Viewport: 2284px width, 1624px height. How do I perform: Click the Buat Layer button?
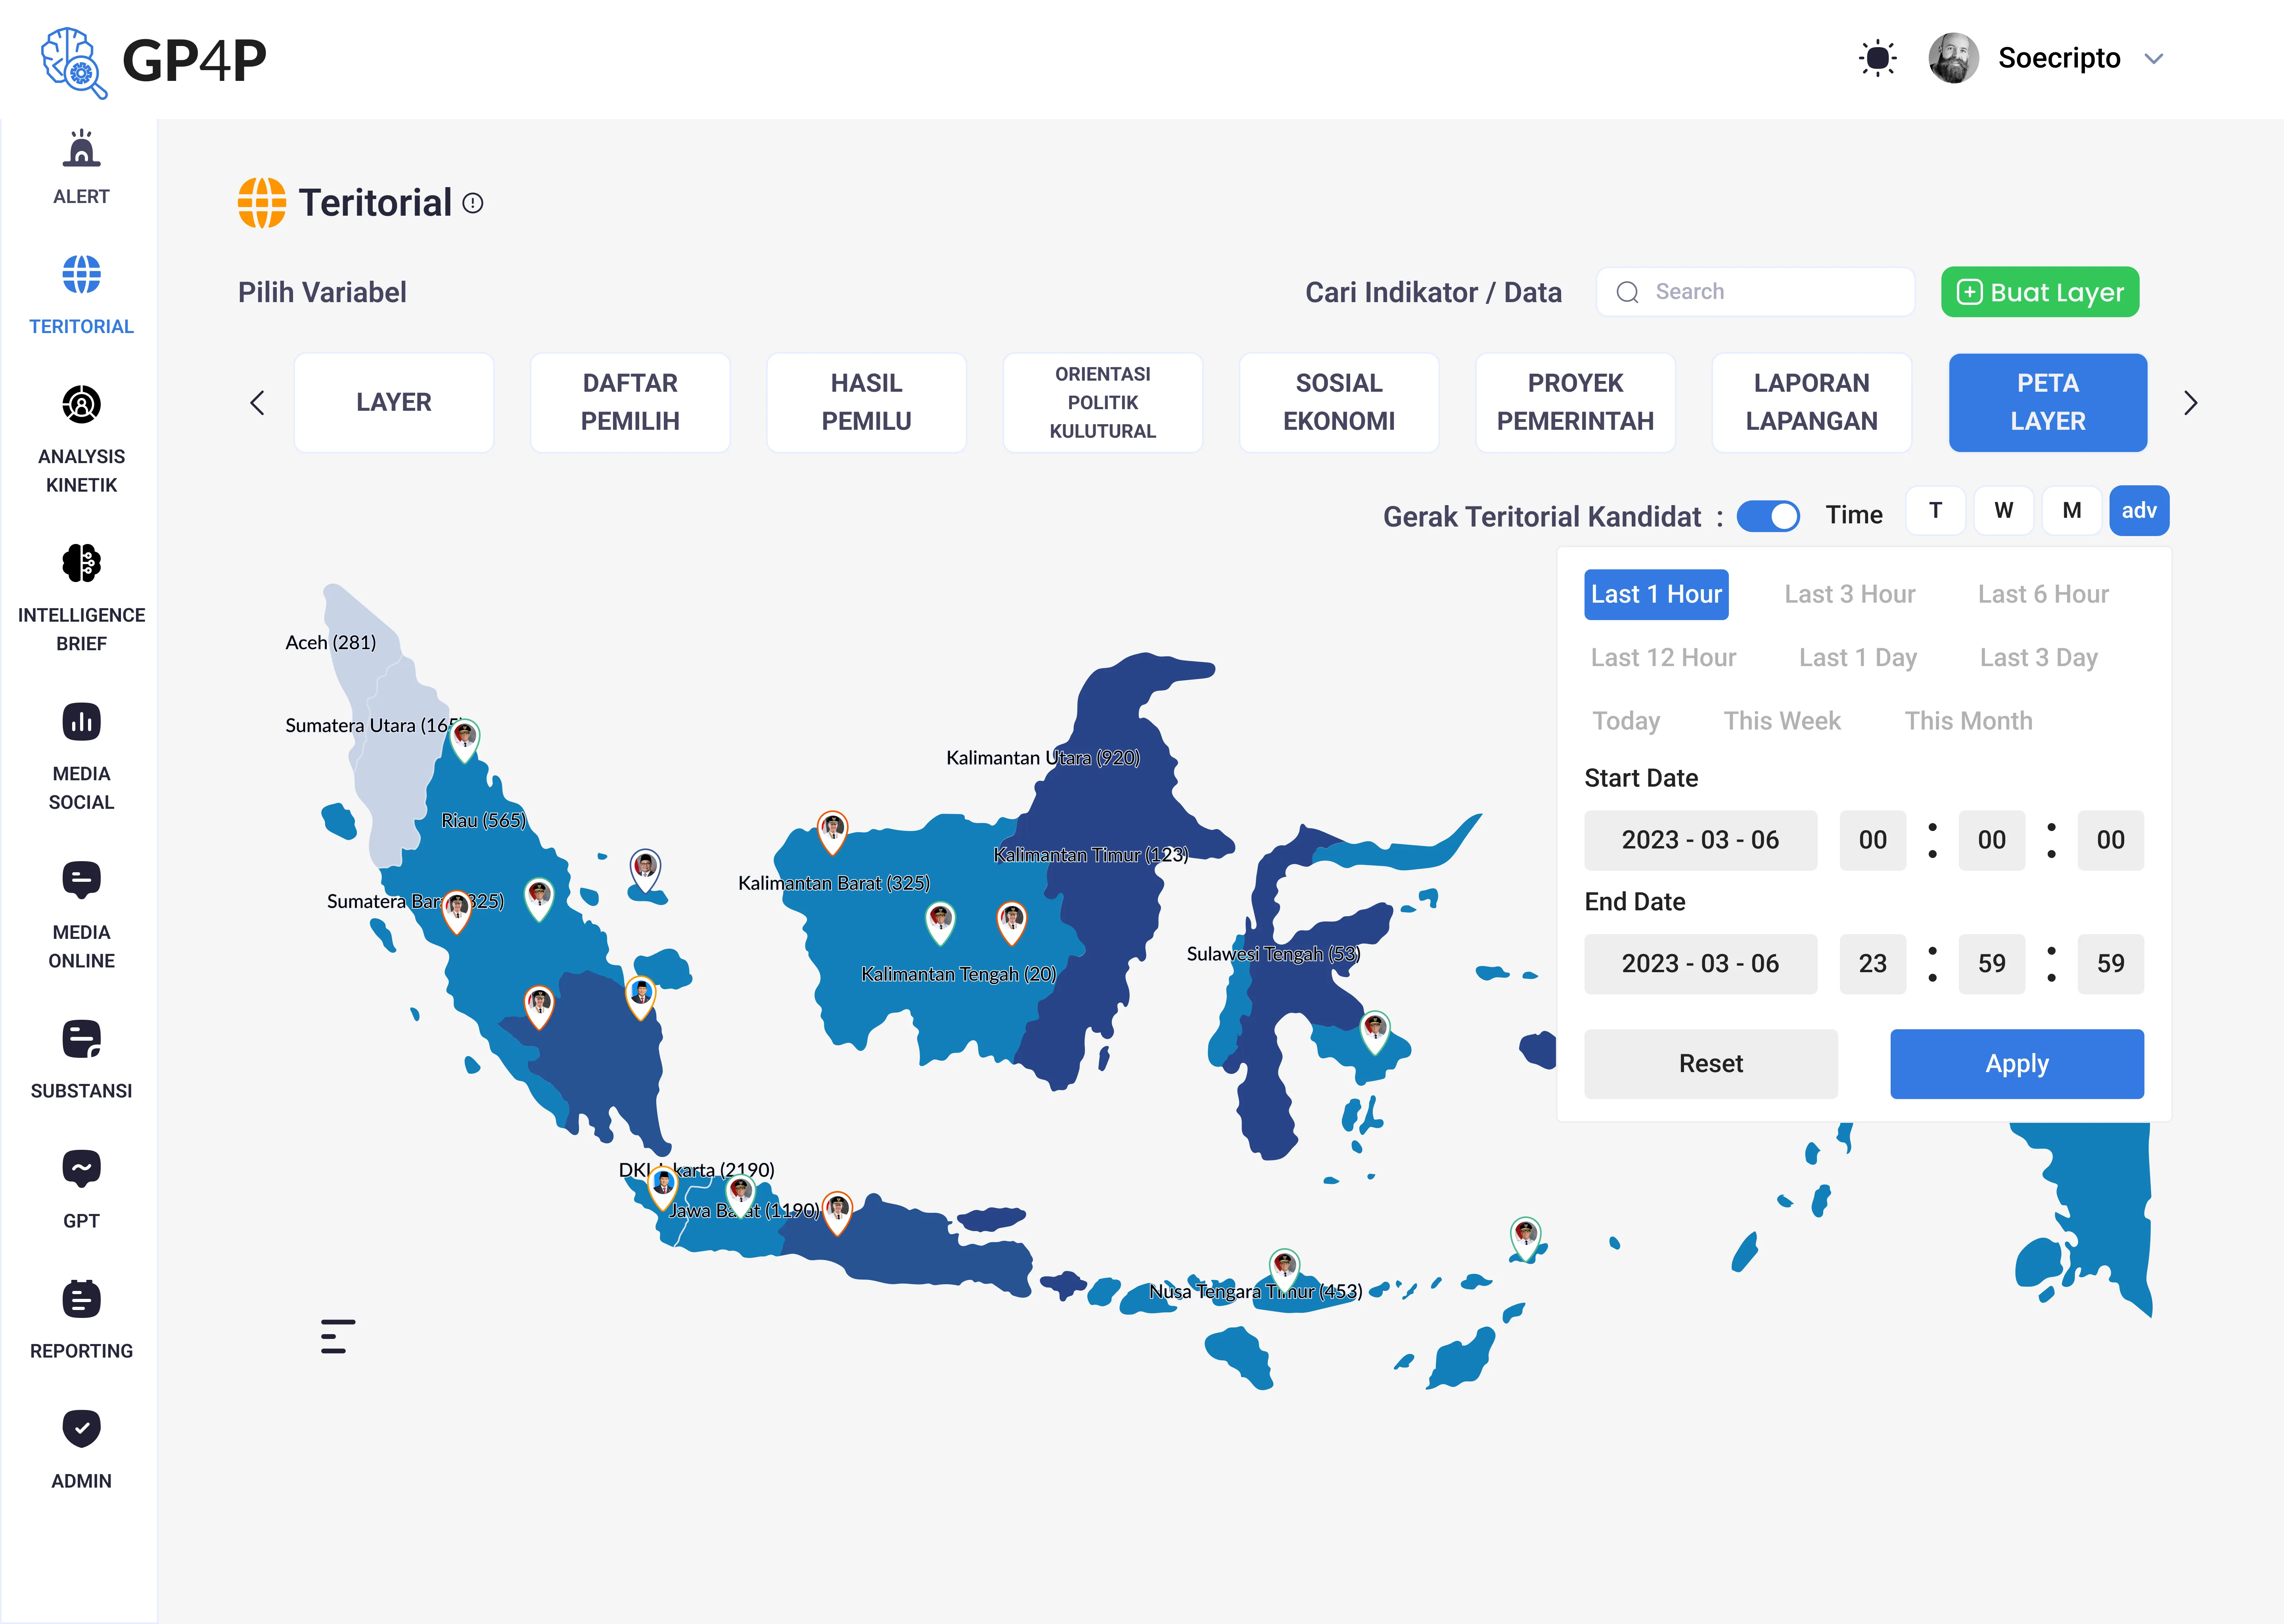click(2040, 292)
